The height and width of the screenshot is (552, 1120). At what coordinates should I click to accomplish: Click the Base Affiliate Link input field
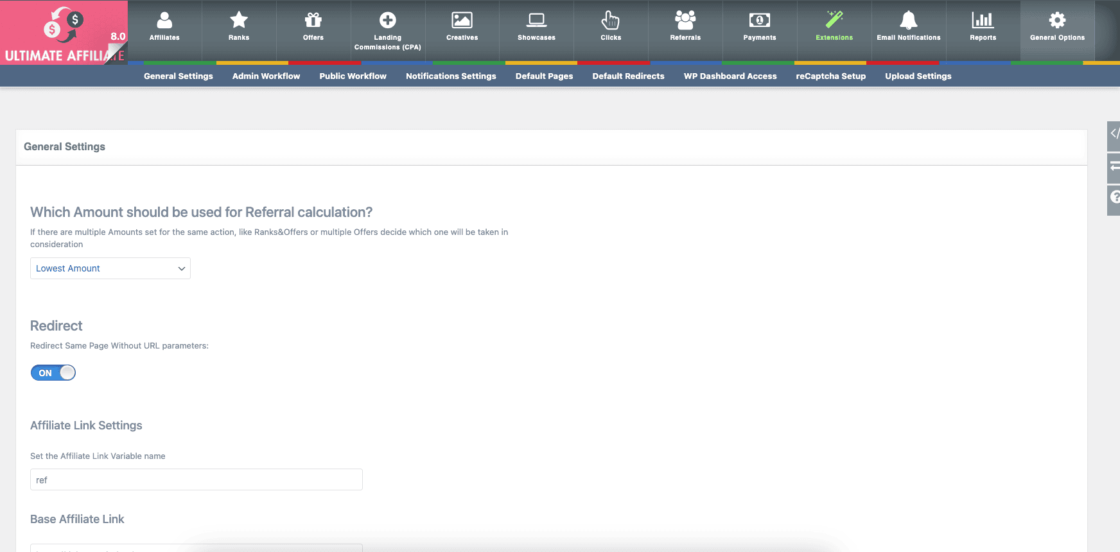coord(197,548)
